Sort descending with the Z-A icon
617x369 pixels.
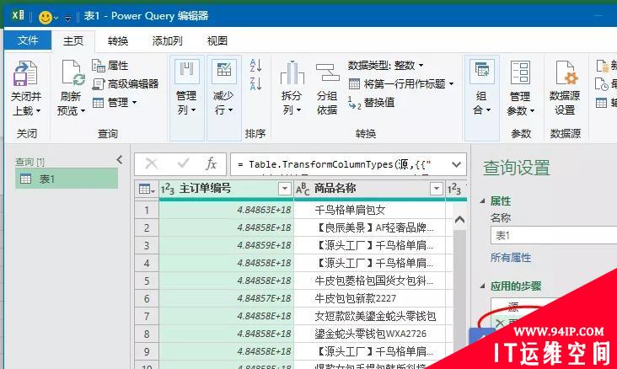tap(255, 83)
